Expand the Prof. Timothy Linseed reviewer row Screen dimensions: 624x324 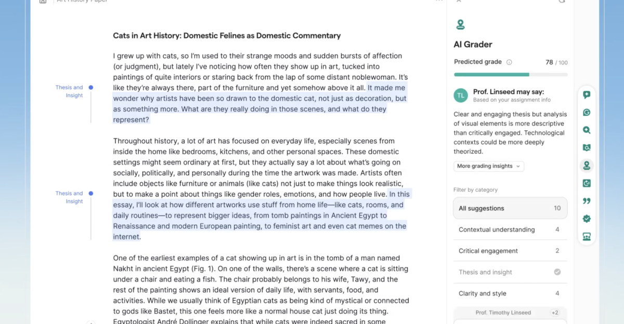[x=510, y=313]
